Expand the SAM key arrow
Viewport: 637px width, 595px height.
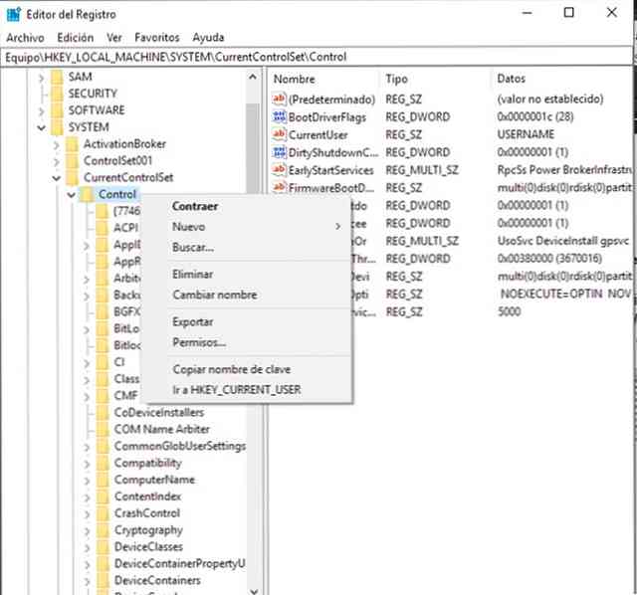click(x=41, y=77)
